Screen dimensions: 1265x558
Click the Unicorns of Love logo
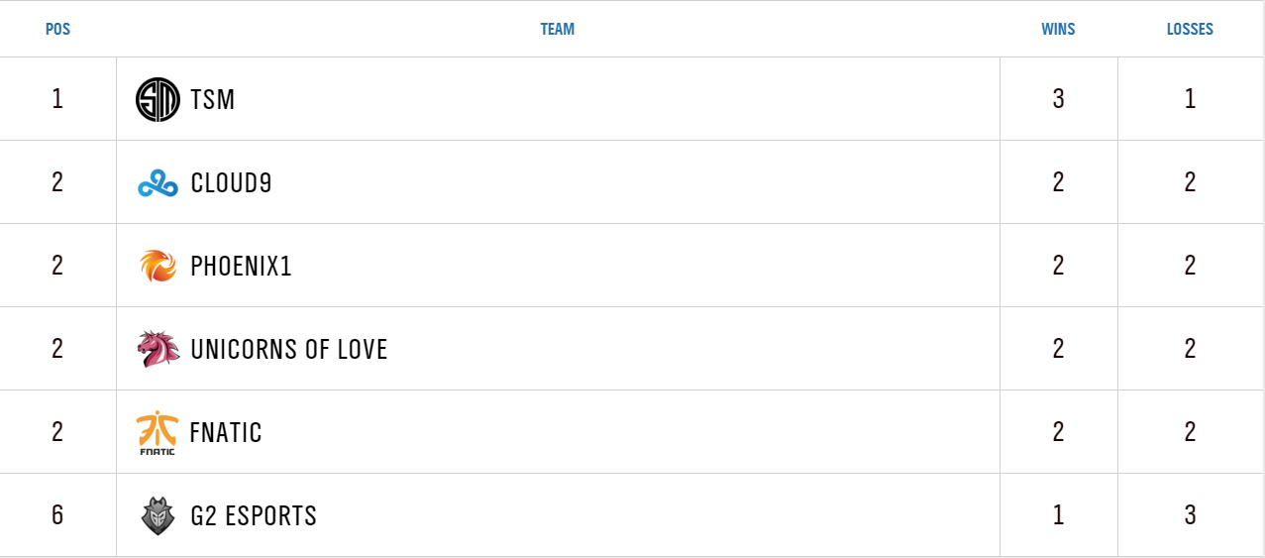click(x=158, y=349)
